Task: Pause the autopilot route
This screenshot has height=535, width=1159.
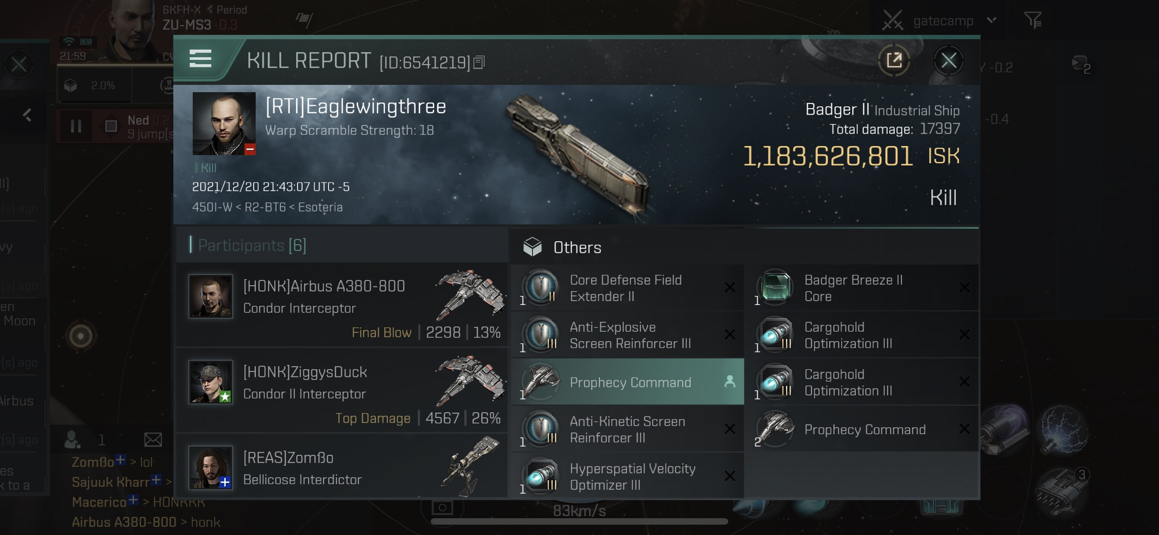Action: tap(76, 126)
